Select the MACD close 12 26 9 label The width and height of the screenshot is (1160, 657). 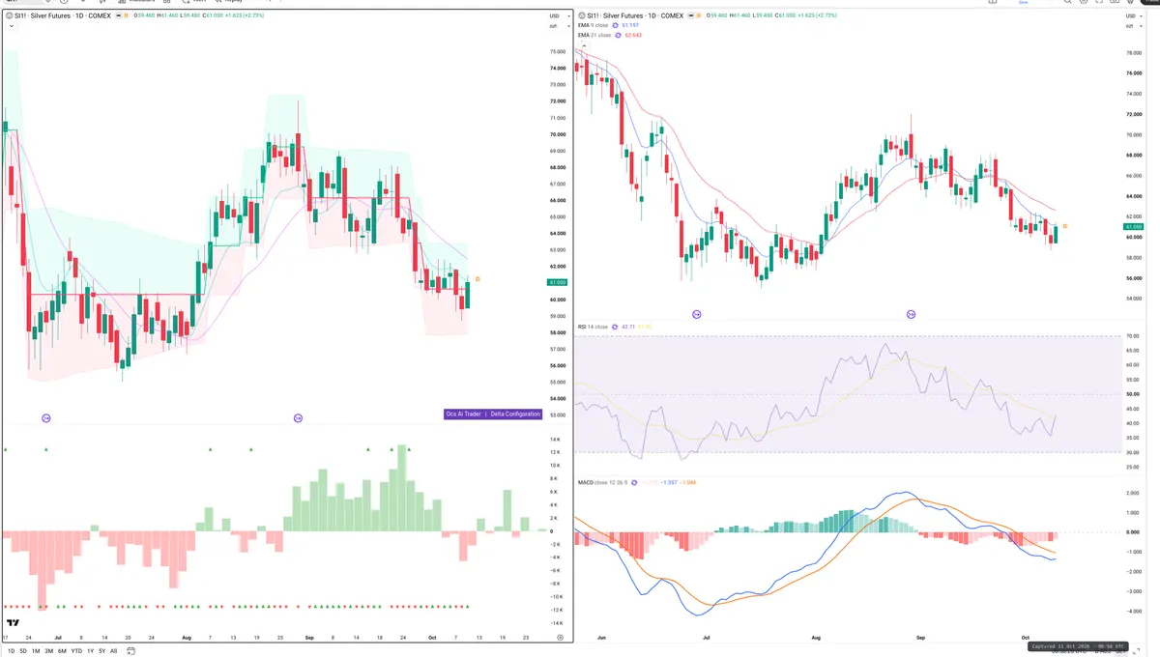click(x=602, y=482)
